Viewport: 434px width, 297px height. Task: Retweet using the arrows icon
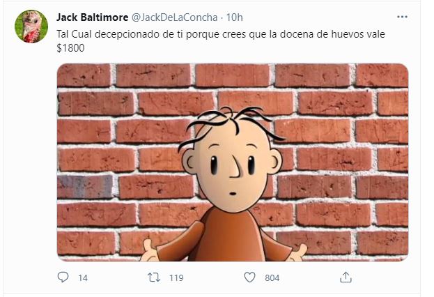(154, 277)
